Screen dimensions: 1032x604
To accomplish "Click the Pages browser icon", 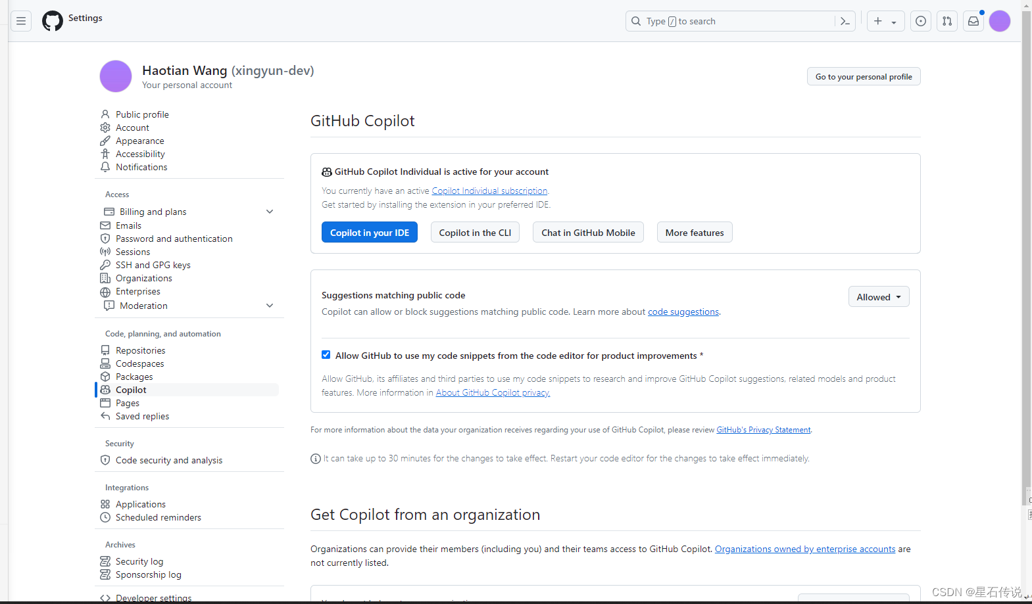I will coord(105,403).
